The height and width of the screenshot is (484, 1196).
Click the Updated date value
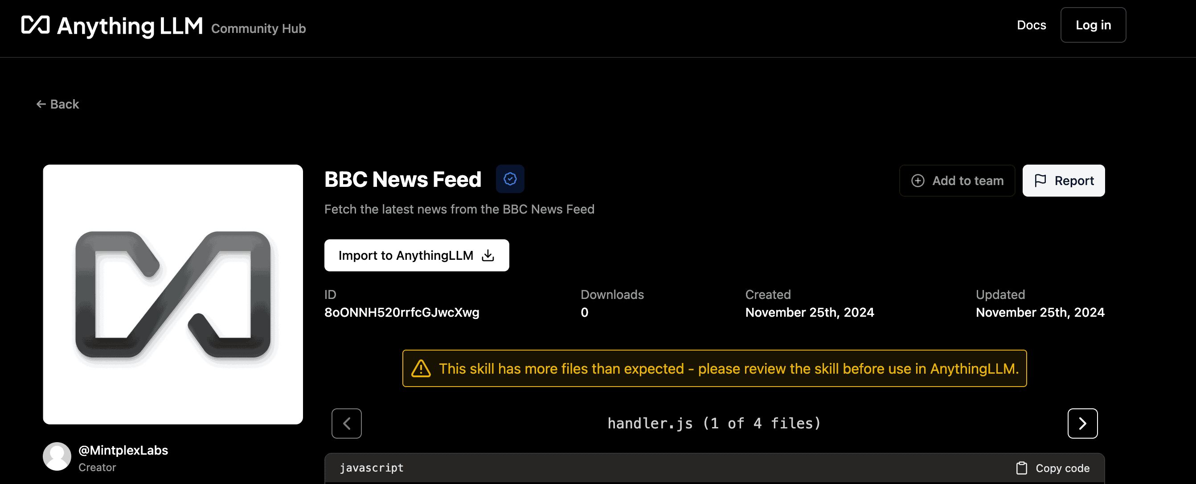[x=1040, y=312]
